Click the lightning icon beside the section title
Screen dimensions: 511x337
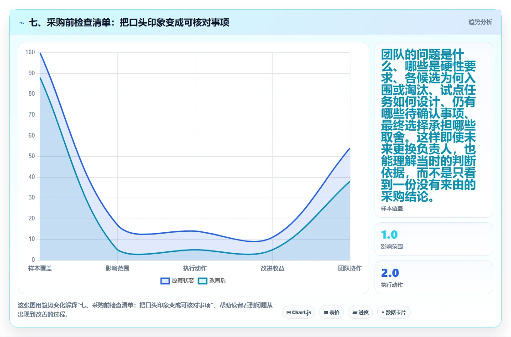(x=22, y=23)
